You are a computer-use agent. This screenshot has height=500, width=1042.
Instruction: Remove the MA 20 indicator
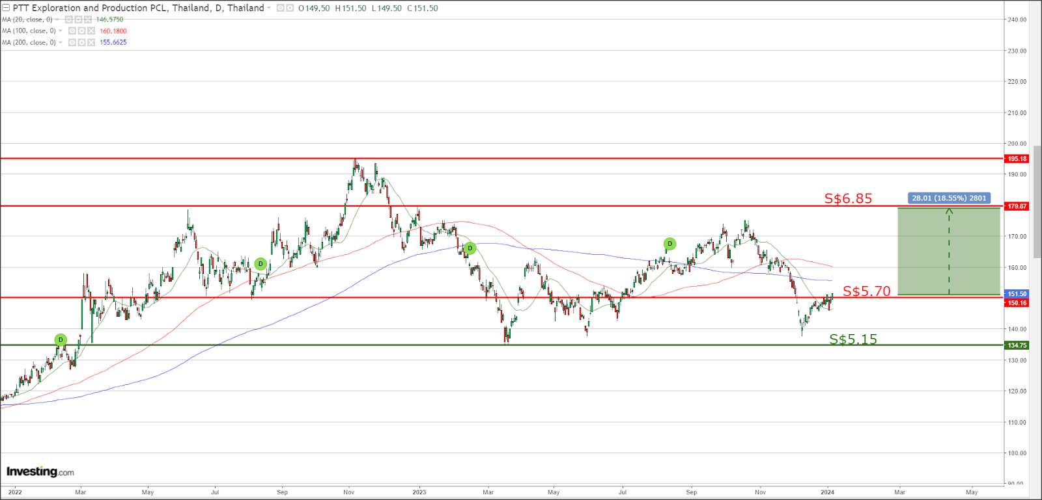[87, 20]
